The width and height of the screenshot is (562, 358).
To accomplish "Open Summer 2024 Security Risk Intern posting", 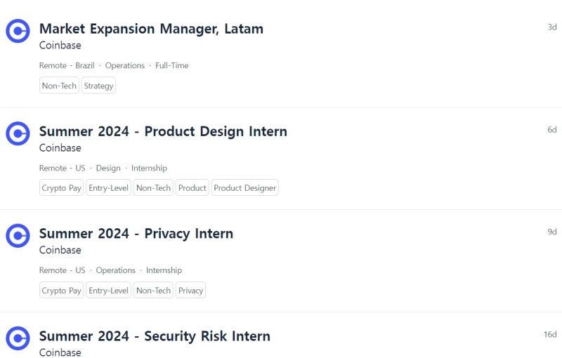I will tap(155, 336).
